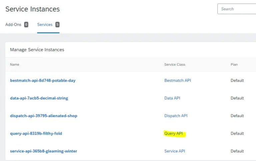Click the Services count badge showing 5
The image size is (256, 161).
click(x=57, y=25)
